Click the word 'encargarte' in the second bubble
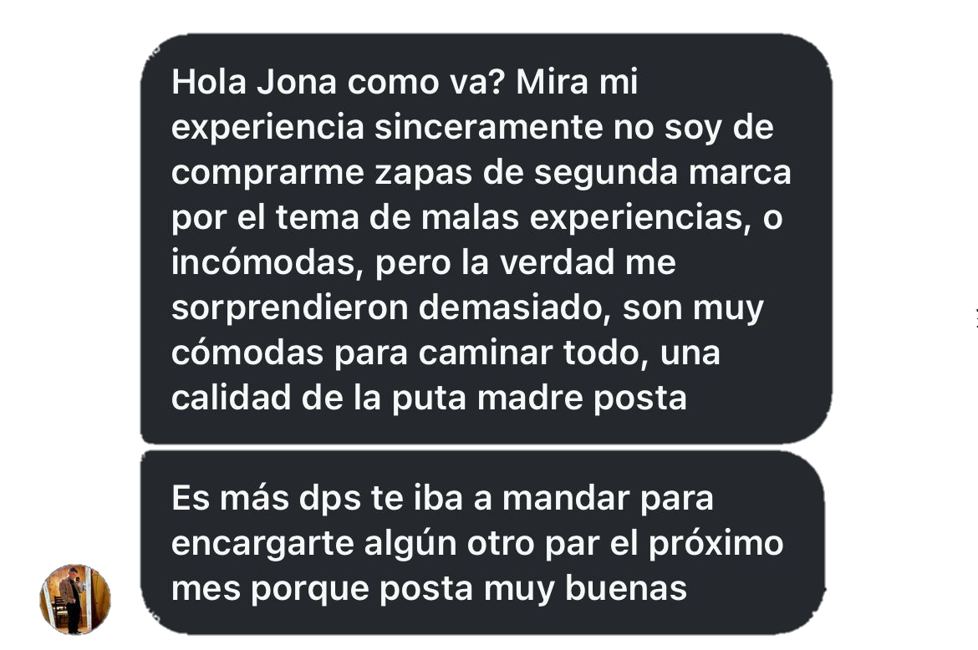Image resolution: width=978 pixels, height=650 pixels. click(x=262, y=545)
